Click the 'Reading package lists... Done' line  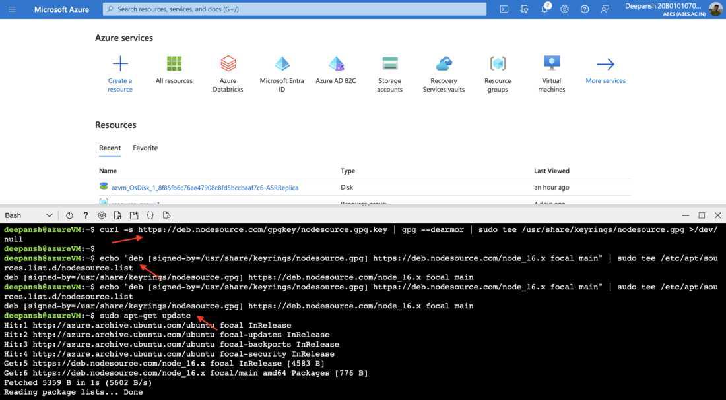pyautogui.click(x=74, y=393)
